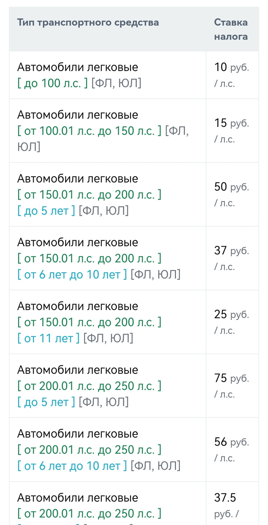268x525 pixels.
Task: Click the "Ставка налога" column header
Action: [231, 29]
